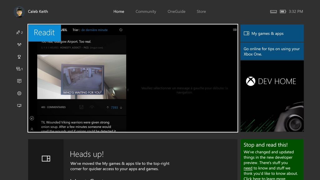This screenshot has height=180, width=320.
Task: Open the Notifications icon in the sidebar
Action: (x=19, y=81)
